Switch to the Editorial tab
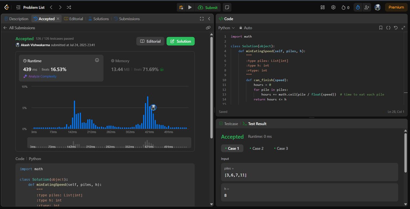Image resolution: width=410 pixels, height=209 pixels. click(x=73, y=19)
